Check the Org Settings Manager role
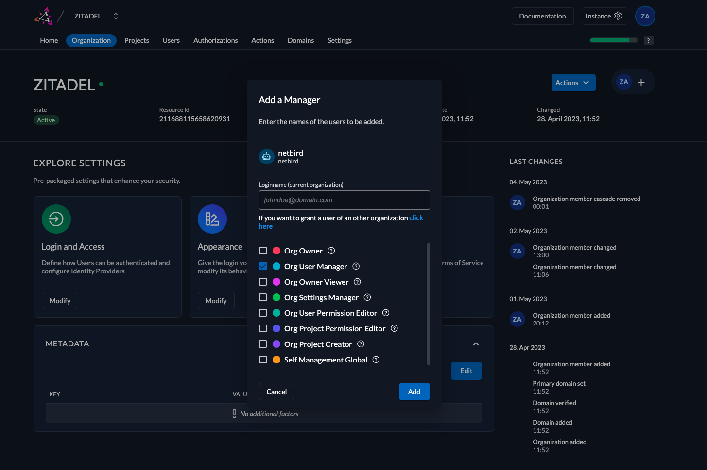 [x=263, y=297]
